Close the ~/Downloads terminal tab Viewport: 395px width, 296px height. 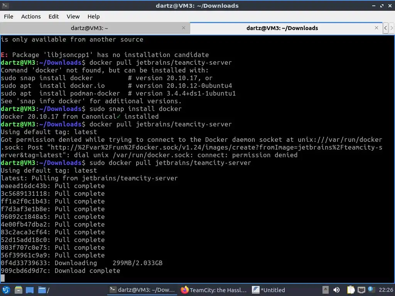click(376, 28)
